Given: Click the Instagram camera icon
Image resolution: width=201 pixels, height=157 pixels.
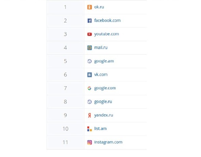Looking at the screenshot, I should tap(89, 142).
